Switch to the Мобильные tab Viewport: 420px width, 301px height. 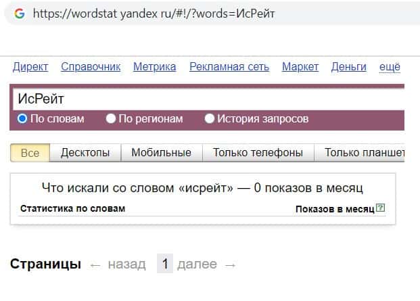[x=162, y=153]
